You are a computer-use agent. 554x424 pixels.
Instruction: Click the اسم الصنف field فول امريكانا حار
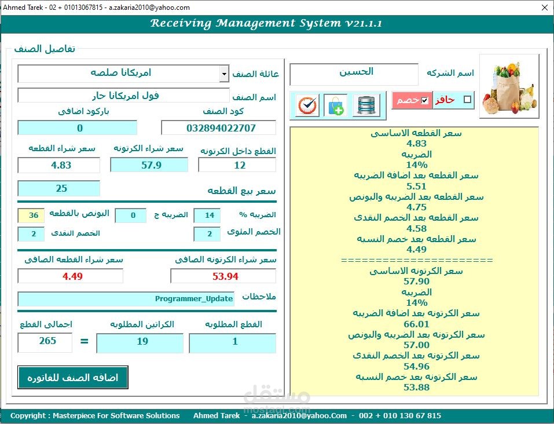click(124, 96)
